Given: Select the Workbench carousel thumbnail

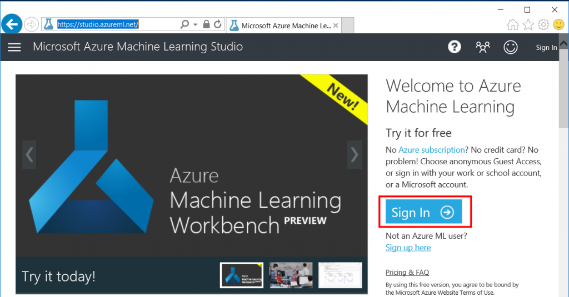Looking at the screenshot, I should pyautogui.click(x=242, y=275).
